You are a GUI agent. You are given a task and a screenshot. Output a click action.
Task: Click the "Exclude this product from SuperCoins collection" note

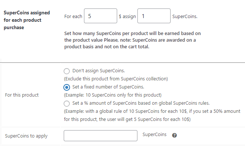point(116,79)
